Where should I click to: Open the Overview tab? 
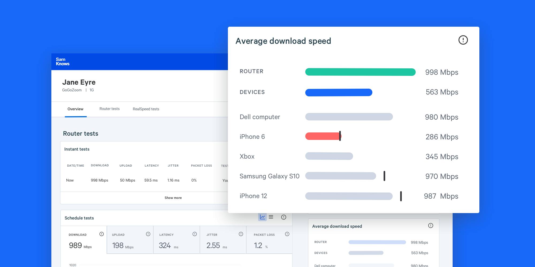pos(75,109)
